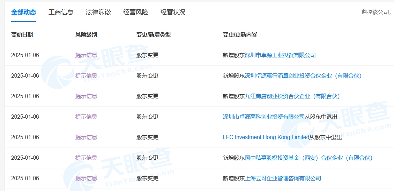Viewport: 394px width, 191px height.
Task: Click the 变更/更新内容 column header
Action: tap(240, 34)
